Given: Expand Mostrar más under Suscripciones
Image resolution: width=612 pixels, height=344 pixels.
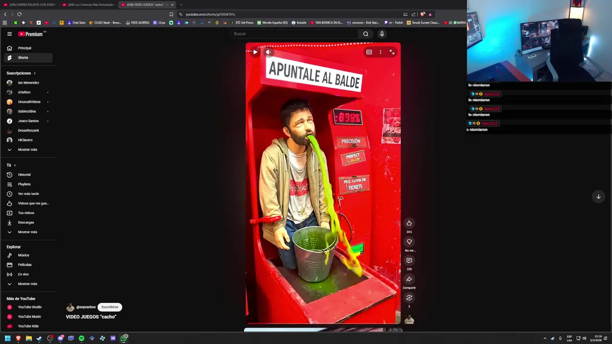Looking at the screenshot, I should pos(28,150).
